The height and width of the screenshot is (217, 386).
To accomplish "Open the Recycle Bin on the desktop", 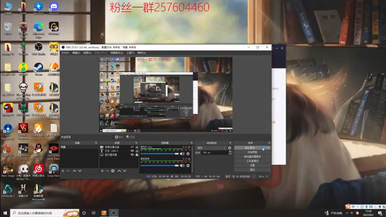I will (8, 28).
